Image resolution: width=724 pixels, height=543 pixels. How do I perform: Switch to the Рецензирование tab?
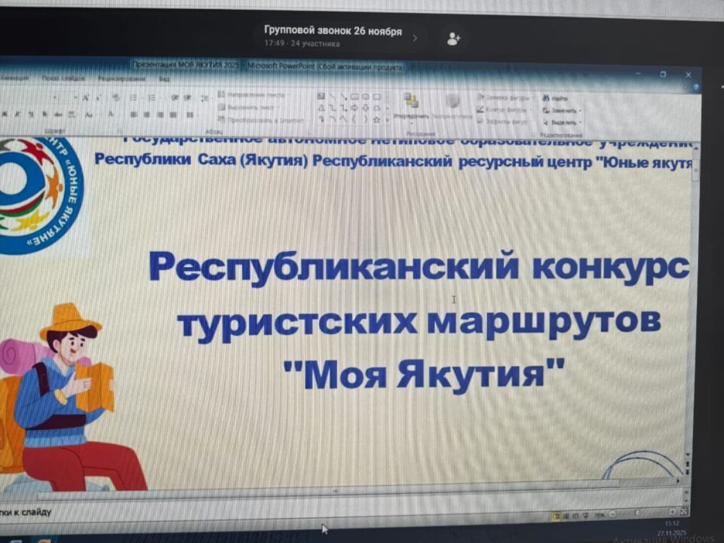[x=122, y=78]
